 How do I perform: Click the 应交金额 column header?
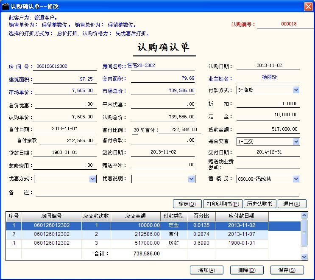click(135, 216)
